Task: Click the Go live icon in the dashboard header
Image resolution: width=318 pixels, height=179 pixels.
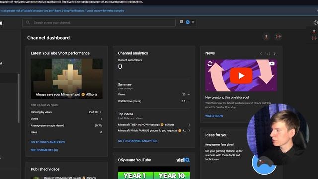Action: click(x=278, y=37)
